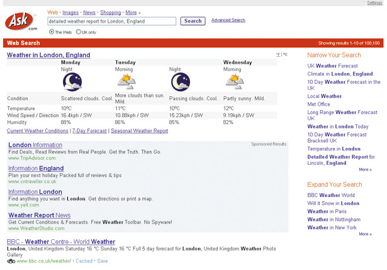Screen dimensions: 387x270
Task: Click the Ask.com logo
Action: pyautogui.click(x=21, y=21)
